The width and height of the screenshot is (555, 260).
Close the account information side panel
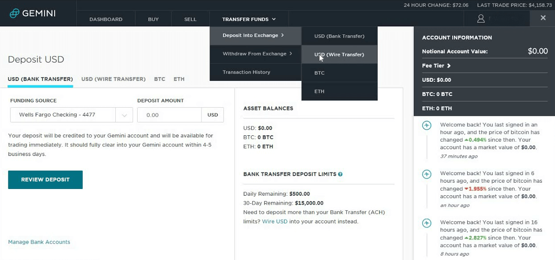click(543, 18)
